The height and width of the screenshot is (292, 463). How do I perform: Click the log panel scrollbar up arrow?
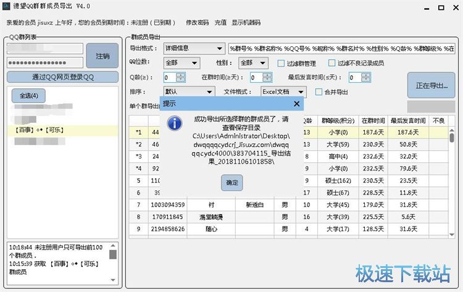[113, 246]
